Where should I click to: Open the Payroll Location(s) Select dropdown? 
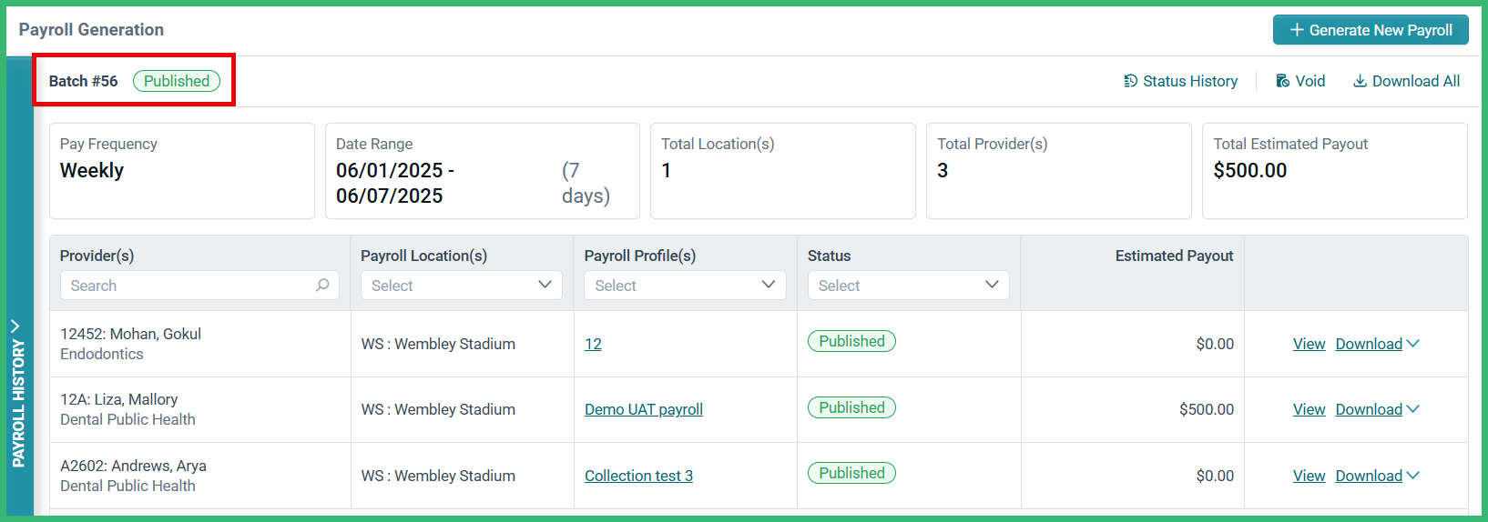[462, 286]
